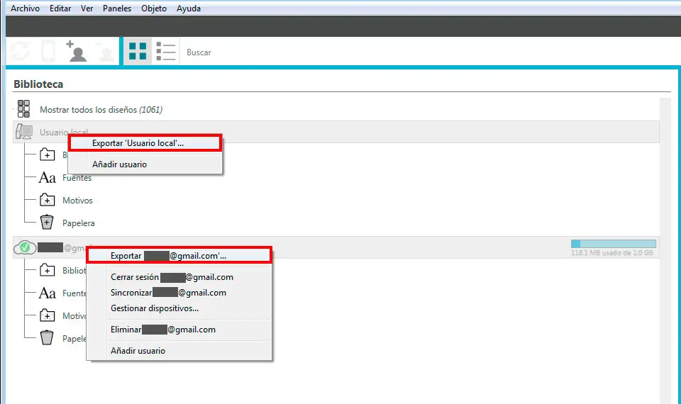Choose Gestionar dispositivos... menu entry
The image size is (681, 404).
[155, 308]
